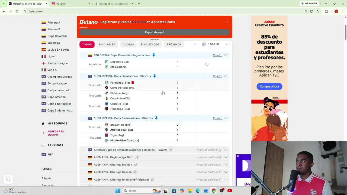
Task: Expand mostrar partidos (7) for Regionalliga Nord
Action: click(x=212, y=157)
